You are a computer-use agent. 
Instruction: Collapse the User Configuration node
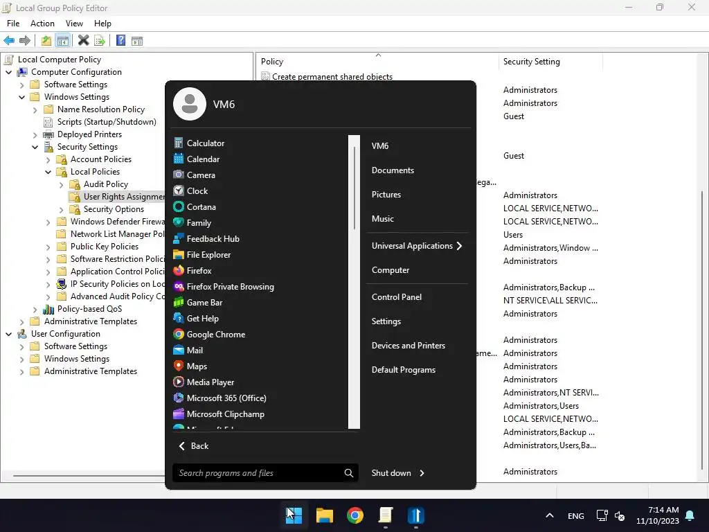tap(8, 334)
